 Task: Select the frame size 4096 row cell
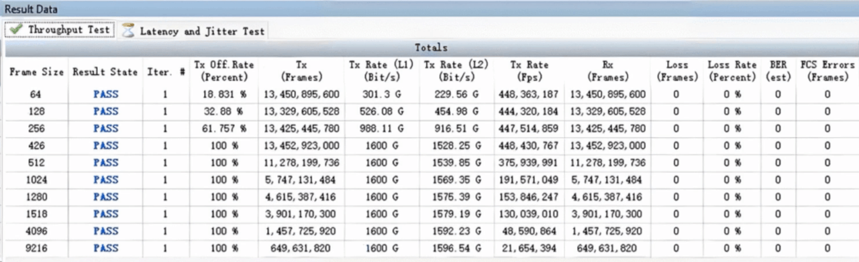tap(36, 231)
